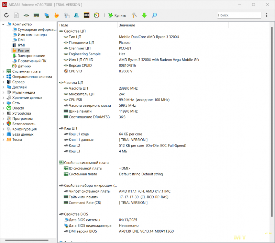The width and height of the screenshot is (275, 243).
Task: Open the IPMI tree item
Action: pos(19,45)
